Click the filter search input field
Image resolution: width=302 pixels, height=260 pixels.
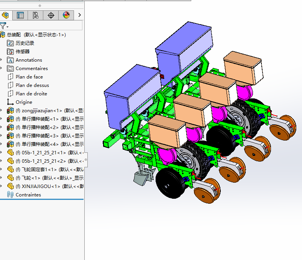point(46,25)
